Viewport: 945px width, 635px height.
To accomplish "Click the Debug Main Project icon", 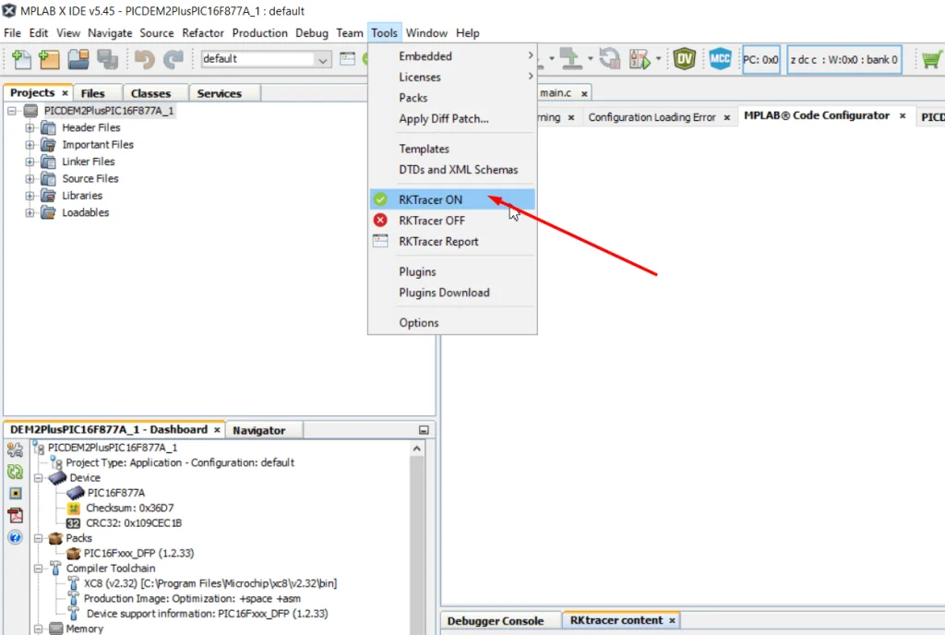I will (640, 59).
